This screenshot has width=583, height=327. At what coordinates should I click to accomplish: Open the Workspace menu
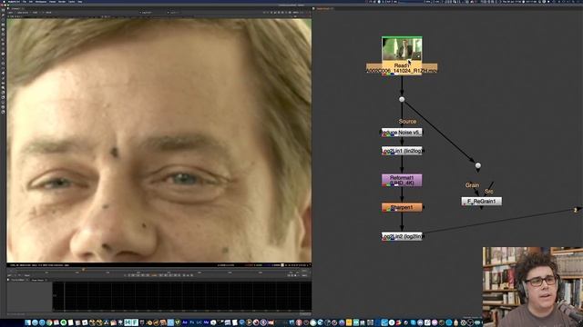(41, 2)
